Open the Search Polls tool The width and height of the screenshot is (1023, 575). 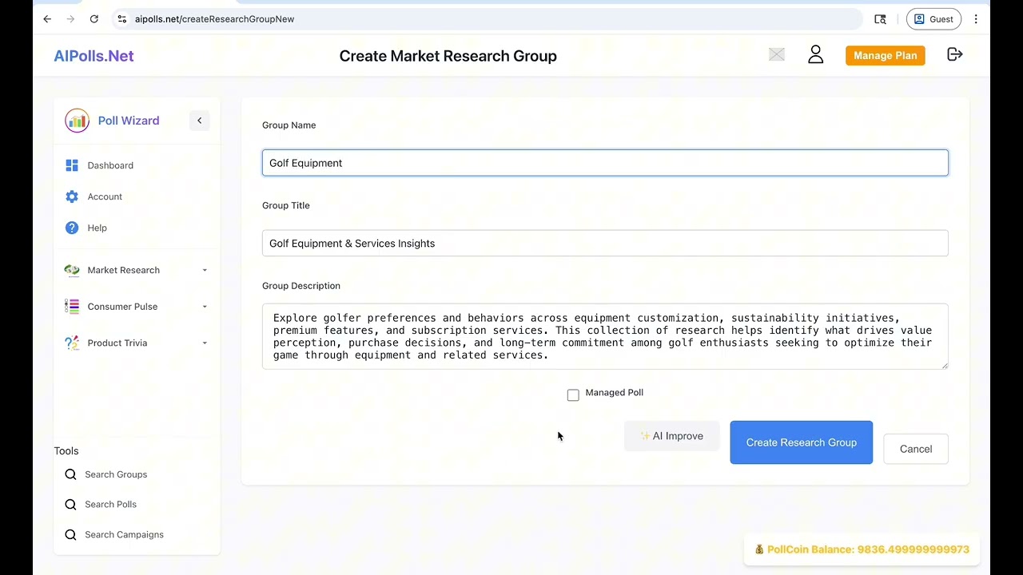point(110,505)
